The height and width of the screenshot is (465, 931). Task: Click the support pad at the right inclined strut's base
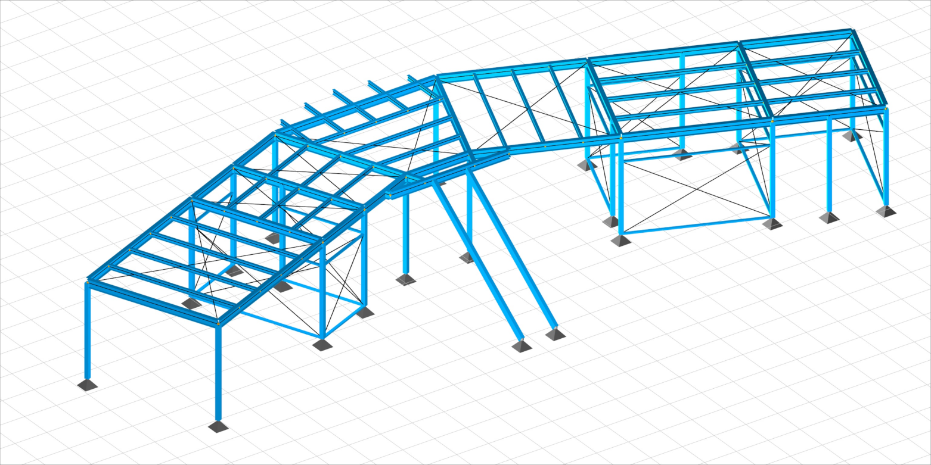(x=556, y=334)
